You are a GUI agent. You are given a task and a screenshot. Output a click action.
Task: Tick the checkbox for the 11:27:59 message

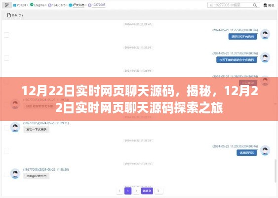coord(6,58)
